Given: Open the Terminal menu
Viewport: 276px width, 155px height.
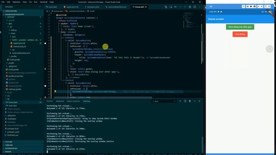Looking at the screenshot, I should coord(43,2).
